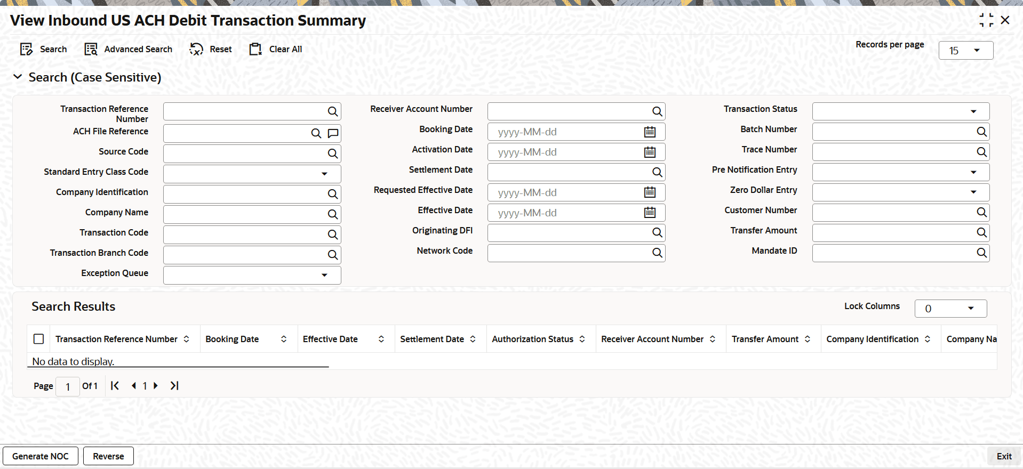Collapse the Search (Case Sensitive) section
The width and height of the screenshot is (1023, 469).
[18, 77]
